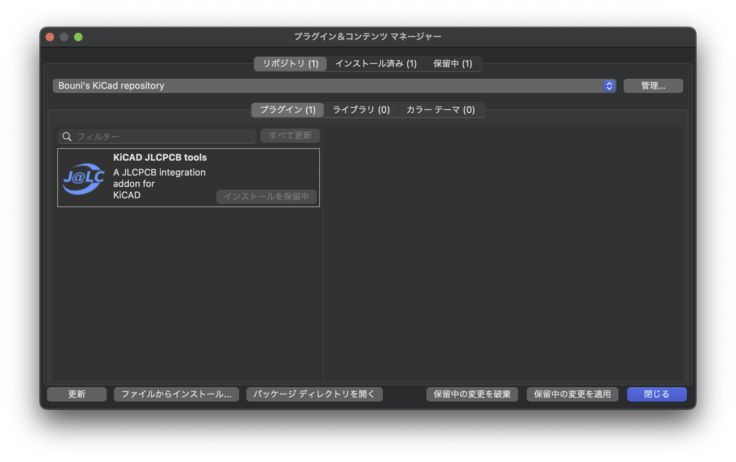Click the インストールを保留中 button
736x462 pixels.
[266, 197]
